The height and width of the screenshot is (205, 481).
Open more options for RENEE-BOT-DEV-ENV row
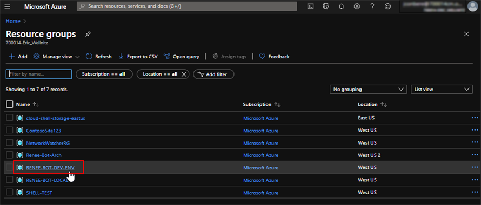tap(475, 167)
